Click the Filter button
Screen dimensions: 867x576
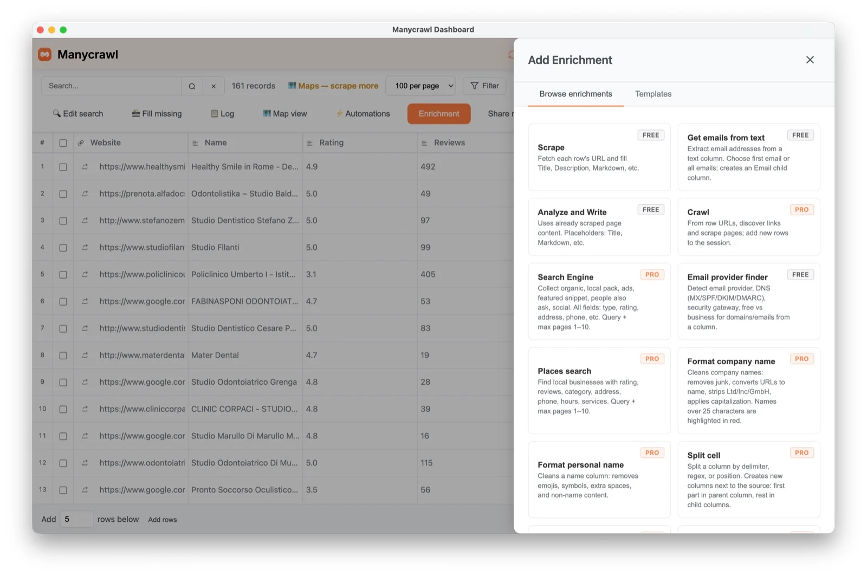(484, 86)
